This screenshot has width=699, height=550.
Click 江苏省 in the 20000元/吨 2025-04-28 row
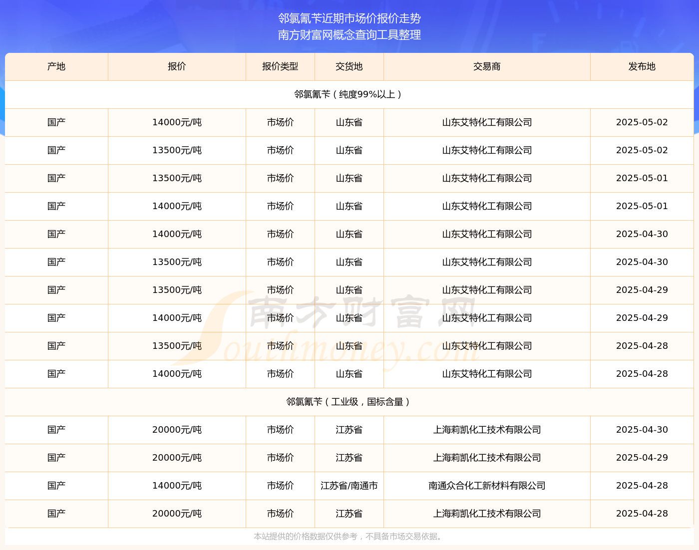click(x=349, y=514)
